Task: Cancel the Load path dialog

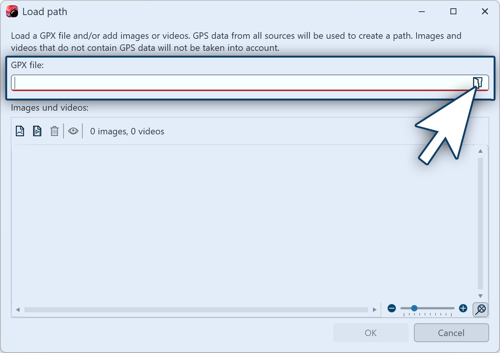Action: tap(451, 333)
